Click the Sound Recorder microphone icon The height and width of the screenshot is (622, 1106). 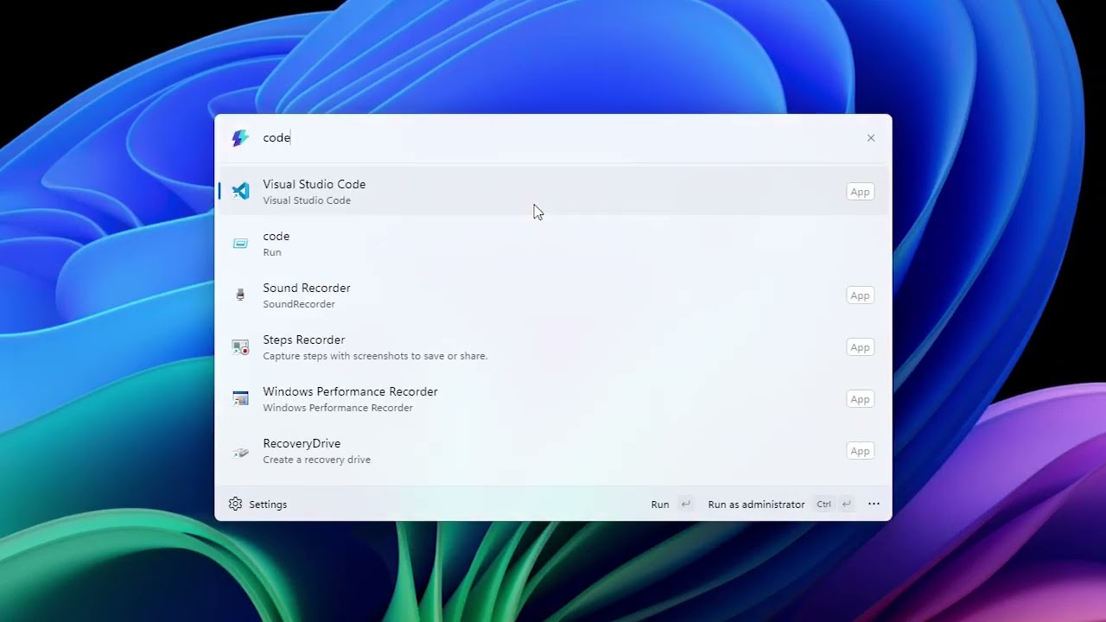coord(240,295)
